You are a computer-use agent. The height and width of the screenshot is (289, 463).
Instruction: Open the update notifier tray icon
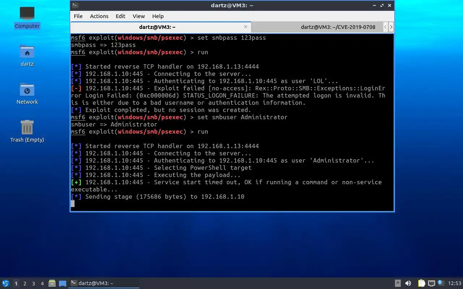click(x=441, y=283)
